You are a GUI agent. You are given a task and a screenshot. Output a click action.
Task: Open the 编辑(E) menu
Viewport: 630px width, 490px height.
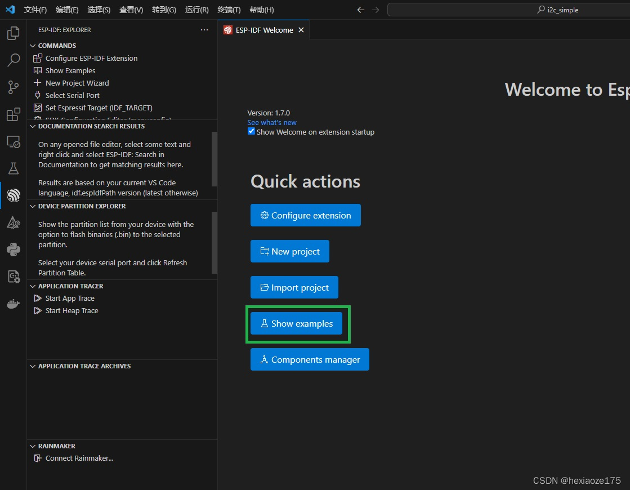point(67,10)
